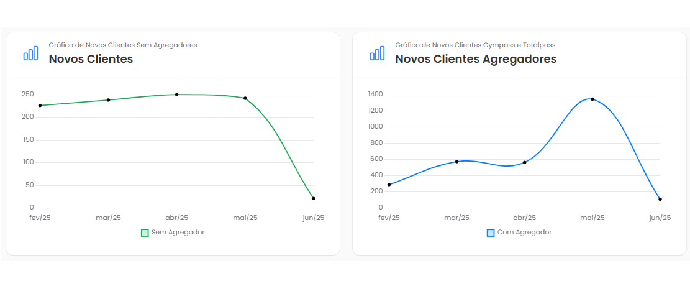Viewport: 690px width, 286px height.
Task: Select the abr/25 peak point on the green chart
Action: [x=176, y=95]
